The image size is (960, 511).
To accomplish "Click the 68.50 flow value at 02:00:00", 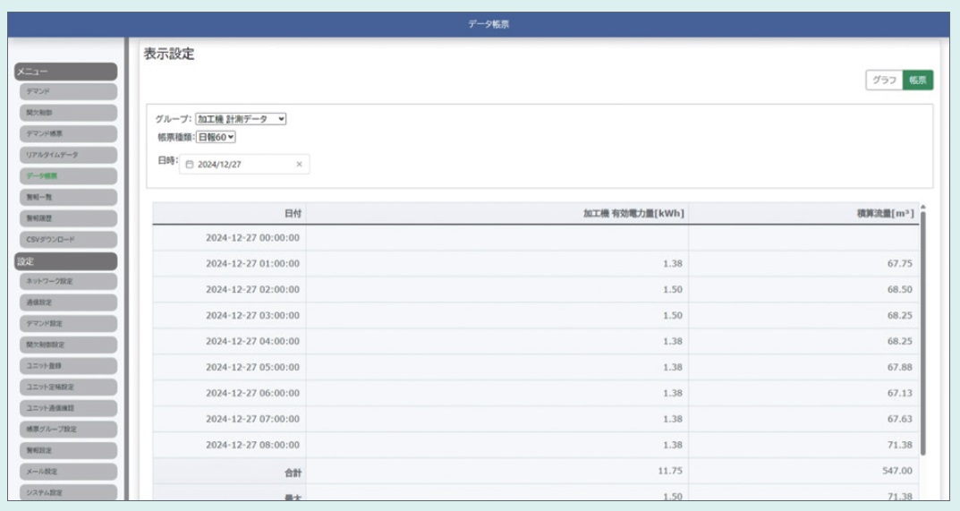I will [900, 289].
